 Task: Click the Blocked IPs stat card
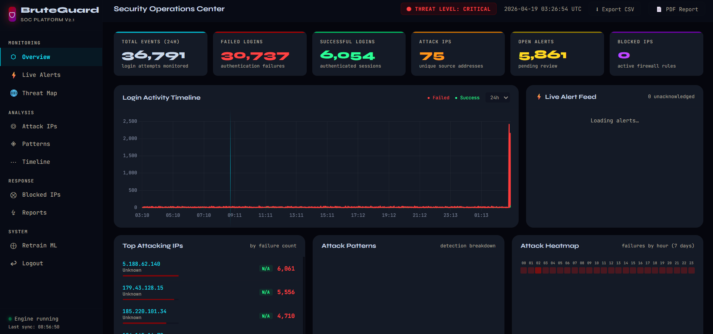tap(656, 54)
